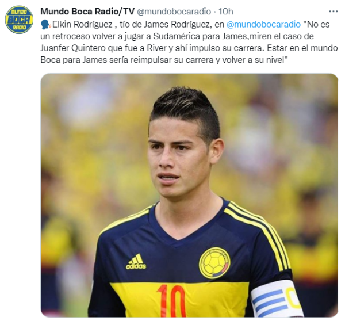345x321 pixels.
Task: Click the word BOCA inside the round logo
Action: (x=19, y=20)
